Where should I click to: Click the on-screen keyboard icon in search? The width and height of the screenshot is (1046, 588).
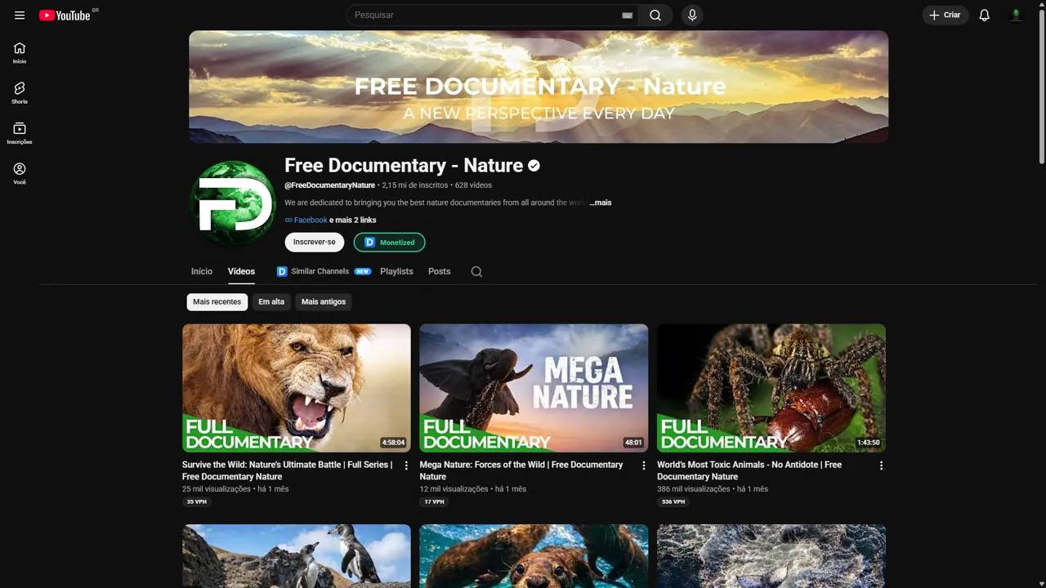coord(627,15)
